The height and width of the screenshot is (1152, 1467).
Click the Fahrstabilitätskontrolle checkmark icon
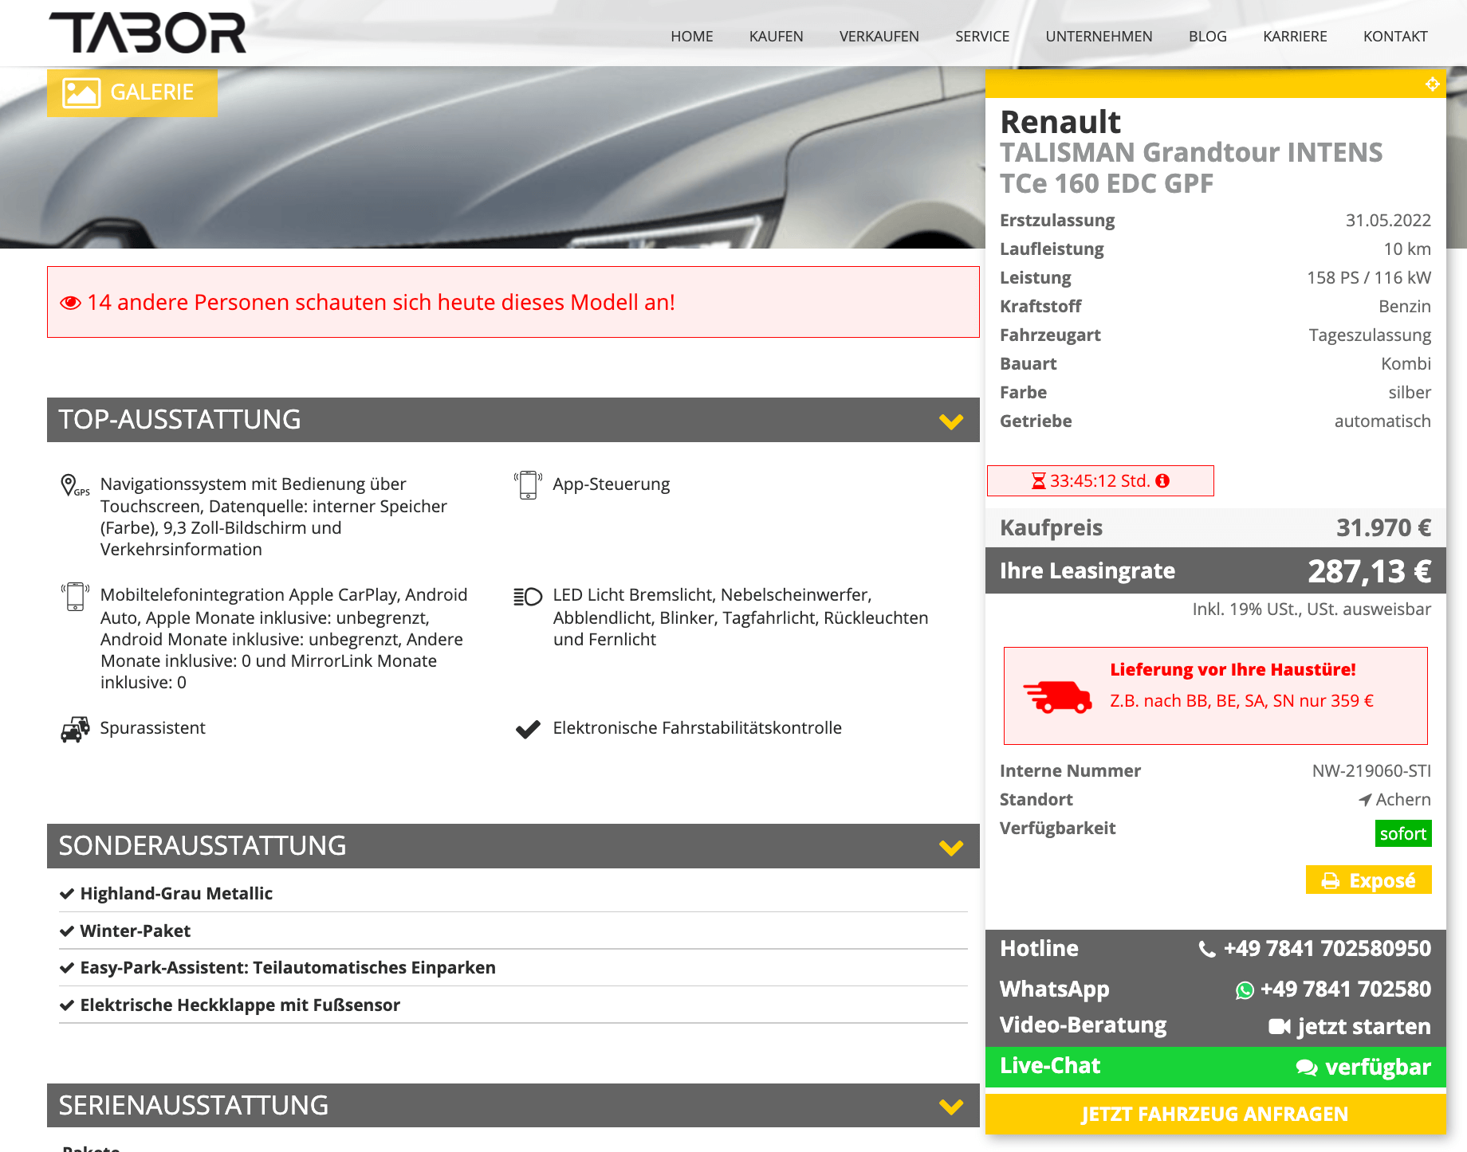click(x=528, y=729)
